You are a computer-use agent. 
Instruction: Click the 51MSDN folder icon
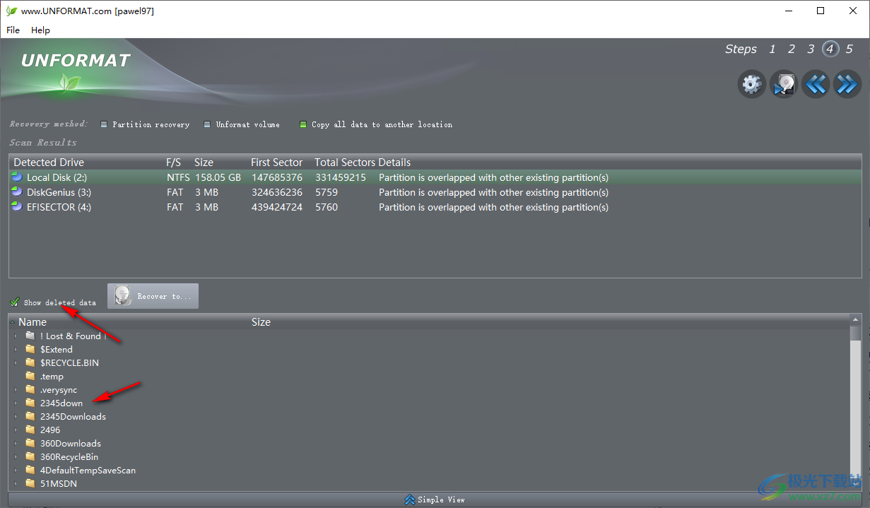[30, 483]
